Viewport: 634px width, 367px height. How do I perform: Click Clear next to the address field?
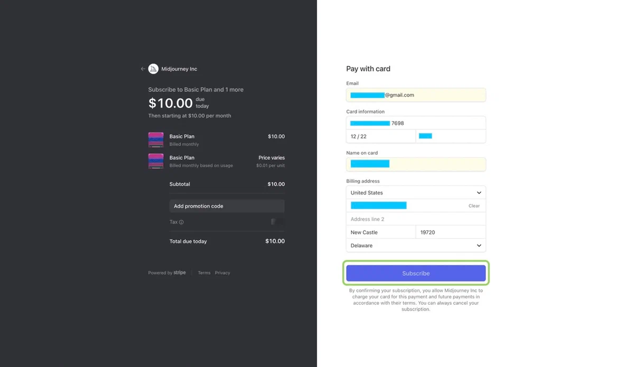tap(474, 205)
